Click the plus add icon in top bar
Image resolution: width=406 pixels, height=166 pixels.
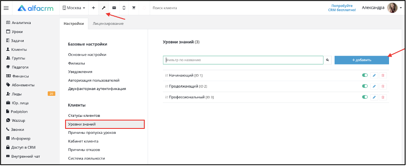[93, 8]
